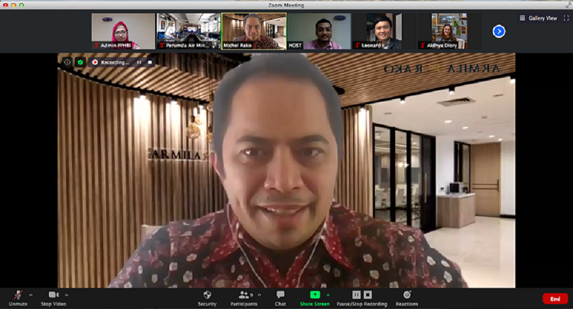Enter full screen mode icon
Viewport: 573px width, 309px height.
pyautogui.click(x=566, y=18)
